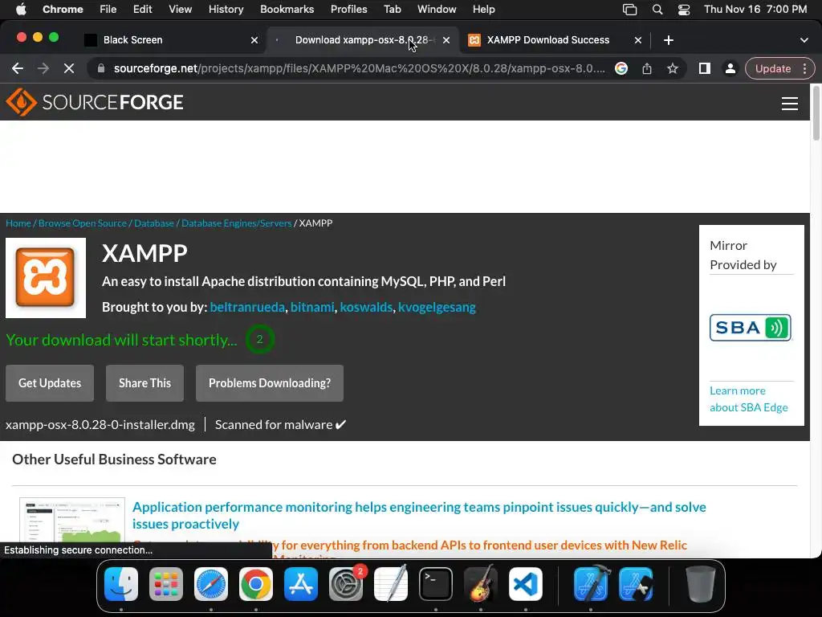Open the Application performance monitoring article link
822x617 pixels.
pyautogui.click(x=419, y=515)
